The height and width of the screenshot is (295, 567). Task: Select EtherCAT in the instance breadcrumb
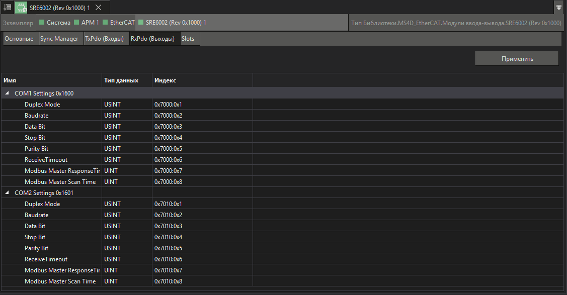pyautogui.click(x=119, y=23)
